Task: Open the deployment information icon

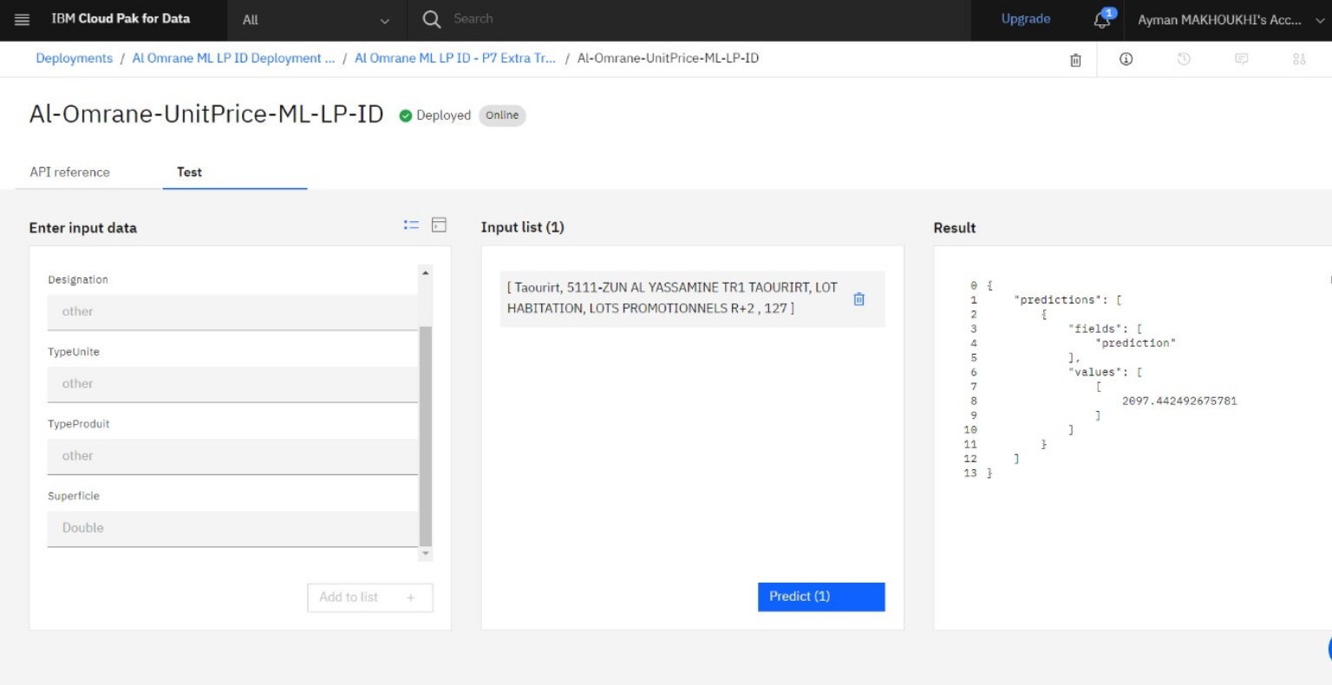Action: point(1126,59)
